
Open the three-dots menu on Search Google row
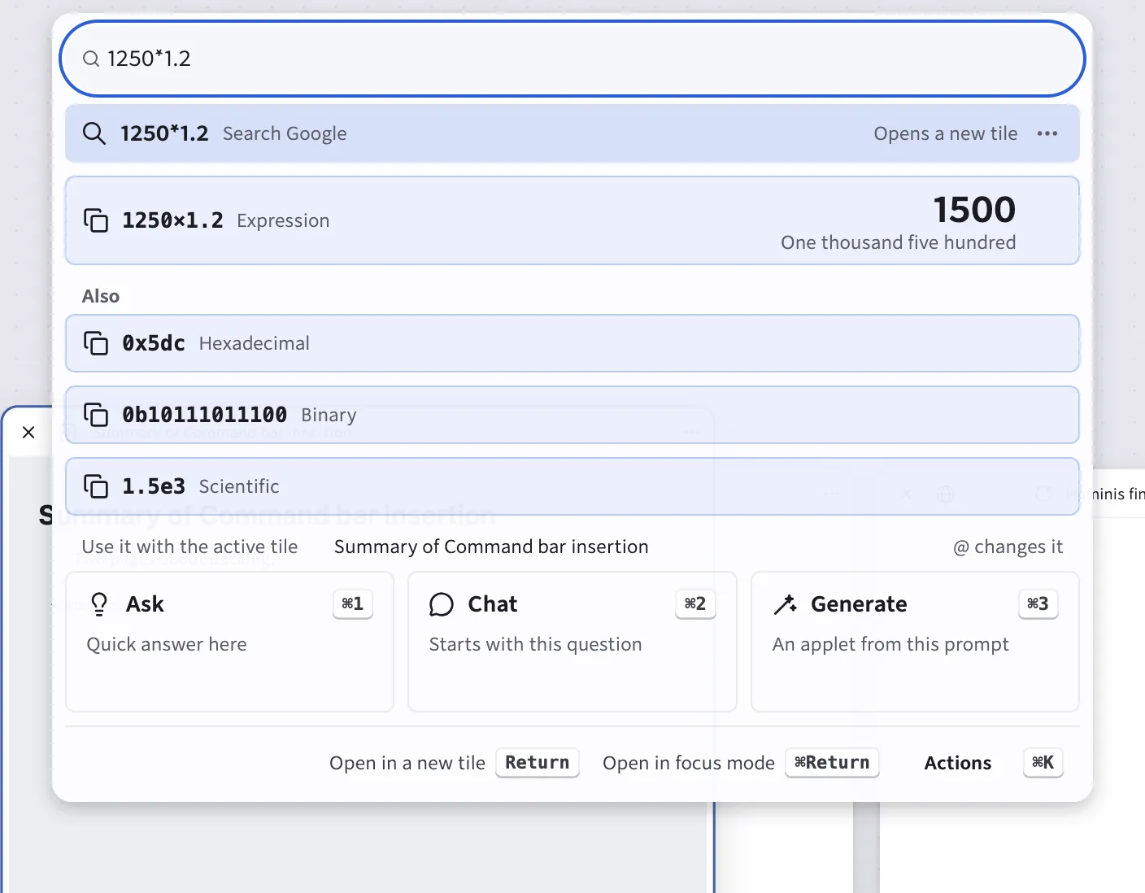(1047, 133)
